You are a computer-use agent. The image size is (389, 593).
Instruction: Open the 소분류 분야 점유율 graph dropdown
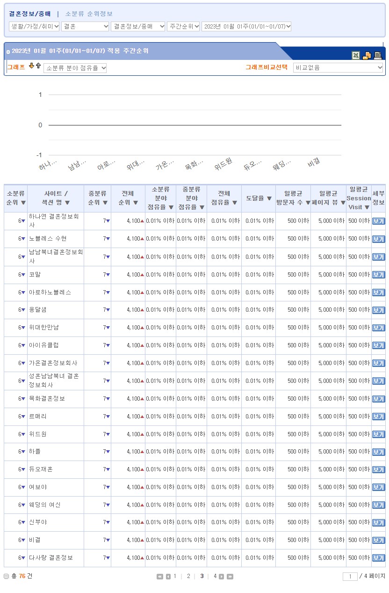pos(75,68)
